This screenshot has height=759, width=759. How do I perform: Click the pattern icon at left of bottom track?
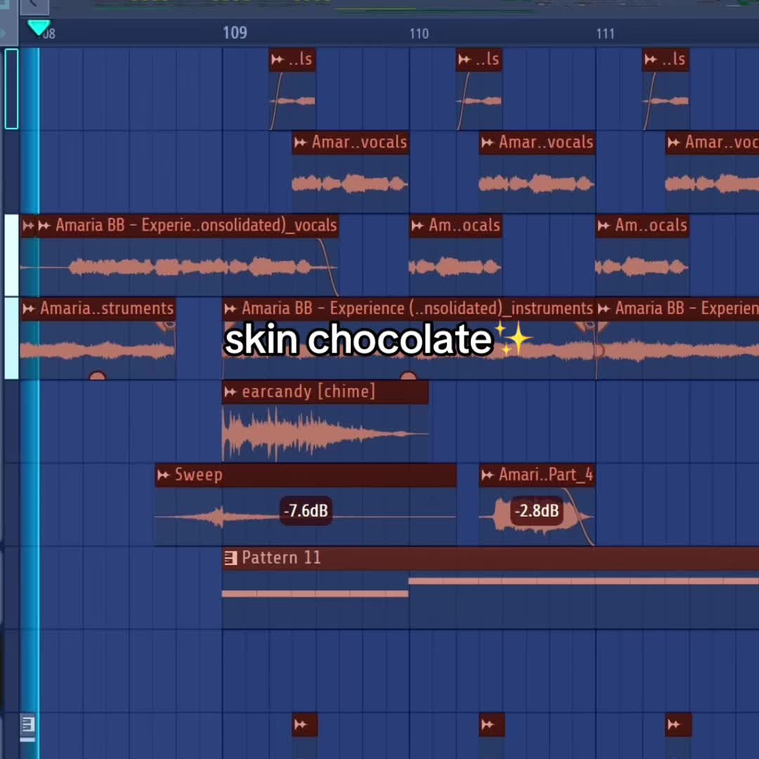27,725
